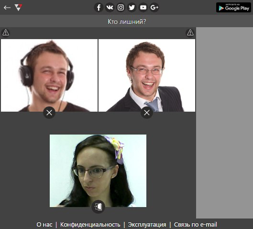The height and width of the screenshot is (229, 253).
Task: Open the YouTube channel icon
Action: pyautogui.click(x=143, y=8)
